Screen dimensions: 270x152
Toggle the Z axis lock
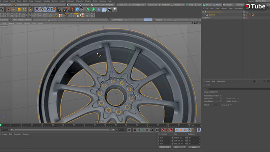(48, 9)
